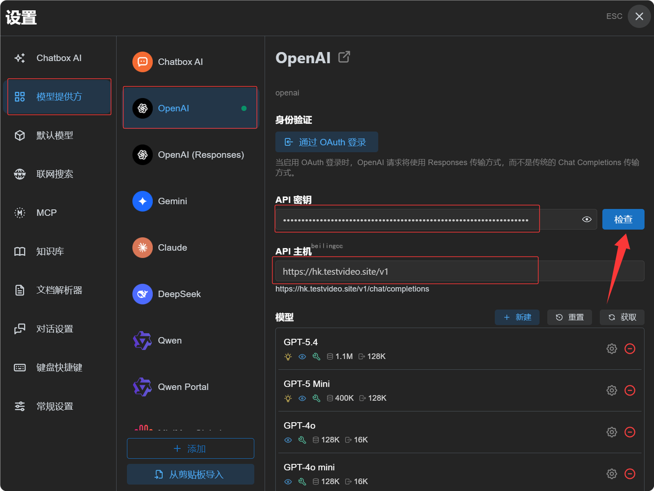Open 默认模型 settings section

click(58, 135)
